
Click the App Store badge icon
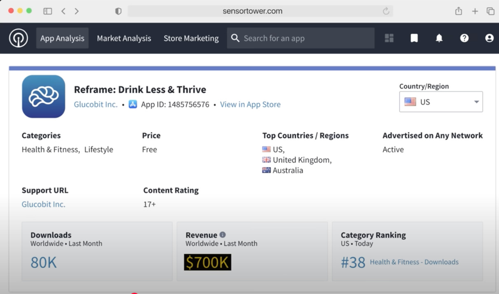click(133, 104)
